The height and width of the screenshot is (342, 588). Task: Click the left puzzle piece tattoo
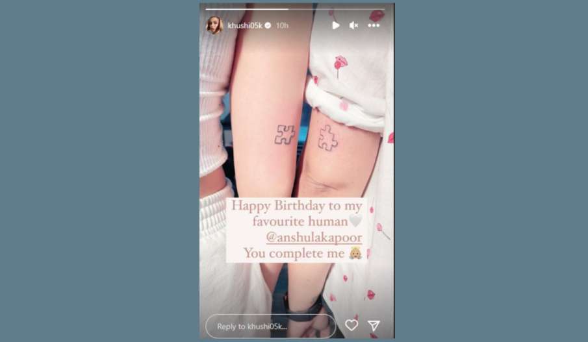tap(285, 135)
